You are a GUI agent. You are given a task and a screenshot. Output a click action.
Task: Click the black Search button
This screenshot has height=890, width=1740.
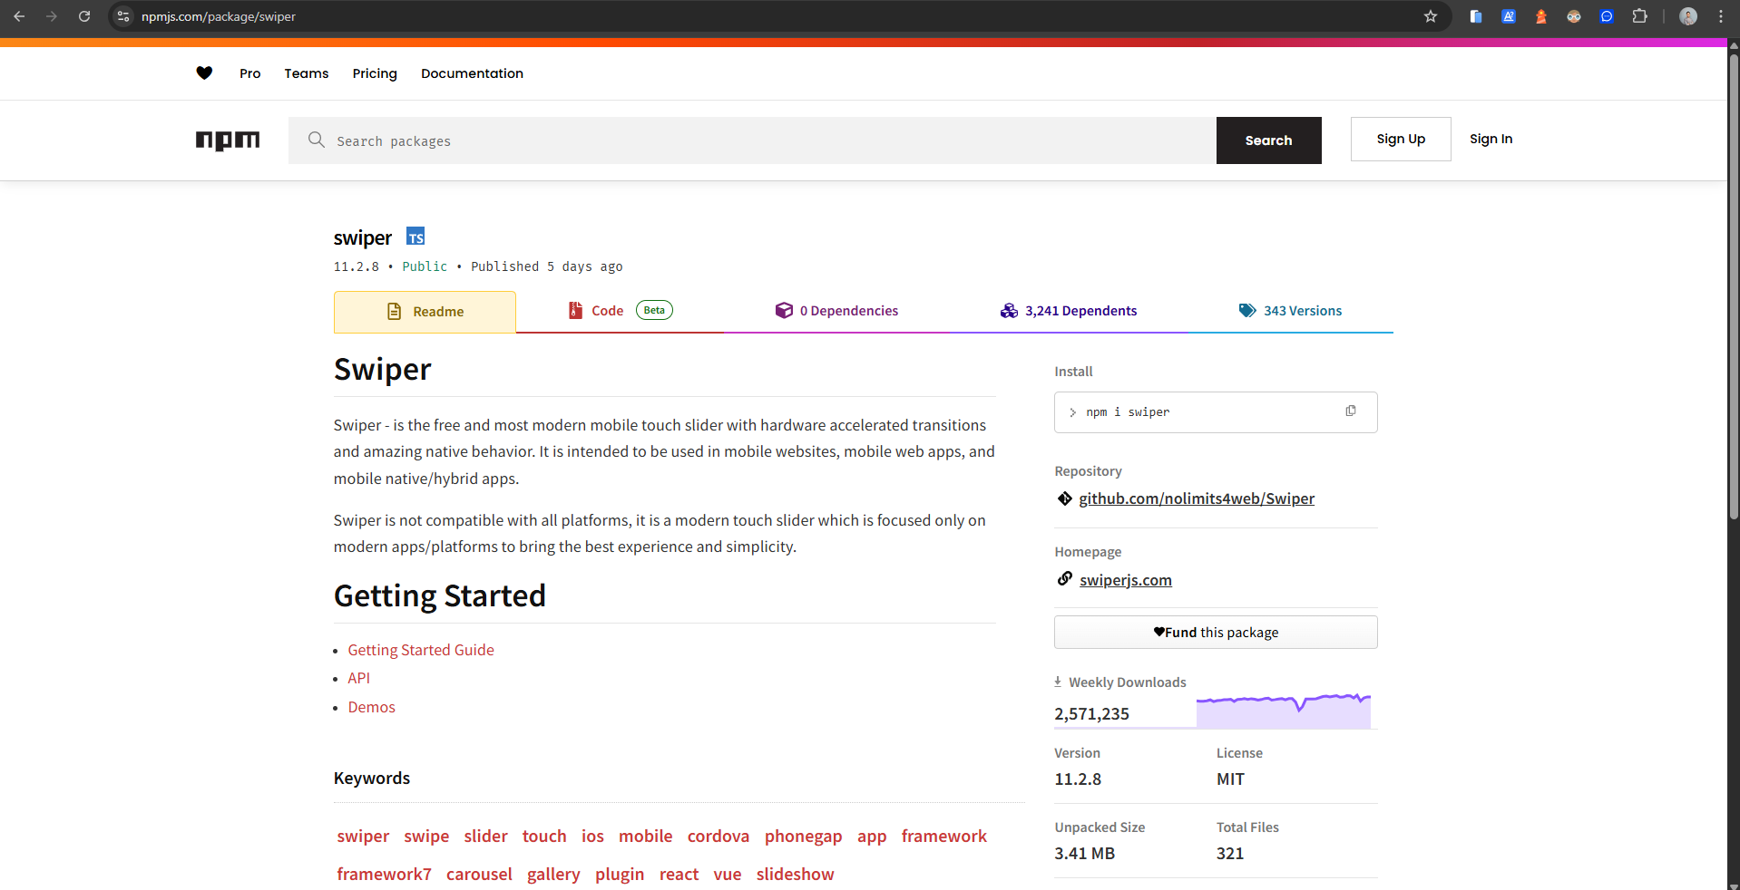(1268, 140)
